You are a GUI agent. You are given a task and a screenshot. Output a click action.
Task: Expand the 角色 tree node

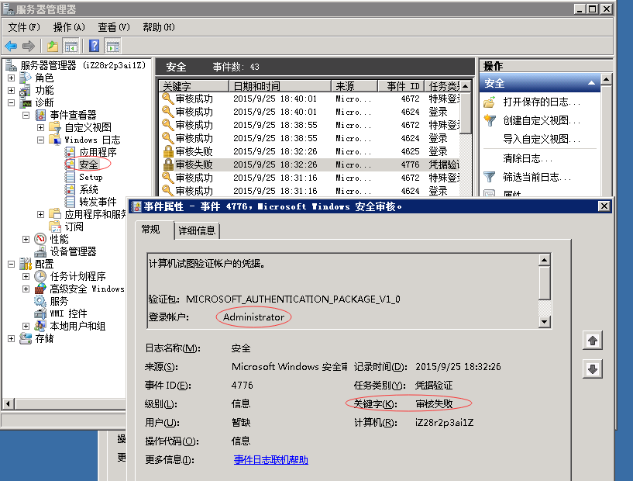12,78
